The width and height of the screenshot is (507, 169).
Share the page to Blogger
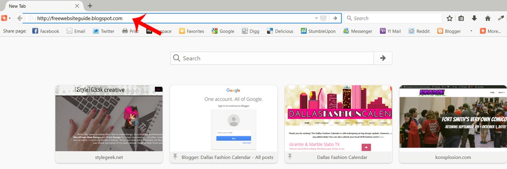tap(449, 31)
